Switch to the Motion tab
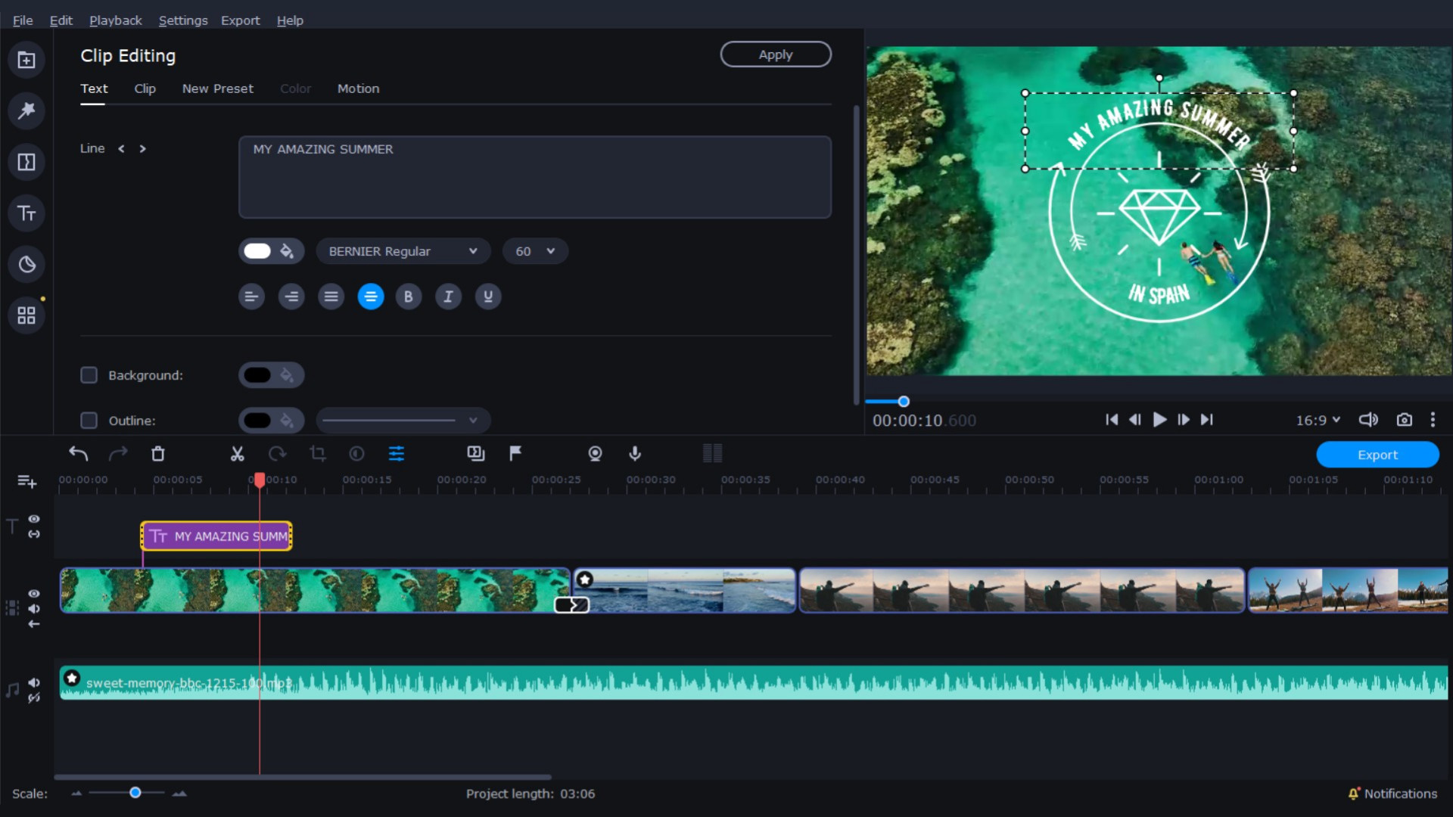Viewport: 1453px width, 817px height. click(358, 89)
